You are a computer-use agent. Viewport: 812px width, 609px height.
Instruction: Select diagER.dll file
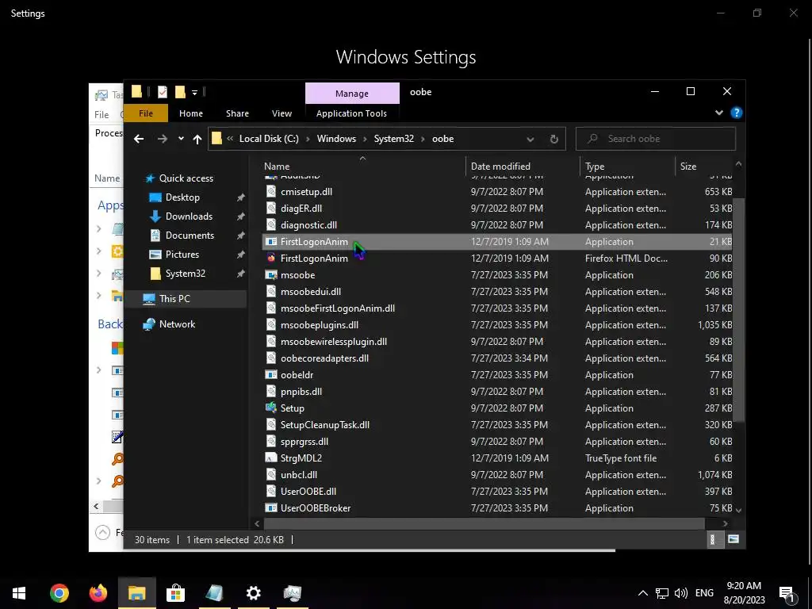[301, 209]
